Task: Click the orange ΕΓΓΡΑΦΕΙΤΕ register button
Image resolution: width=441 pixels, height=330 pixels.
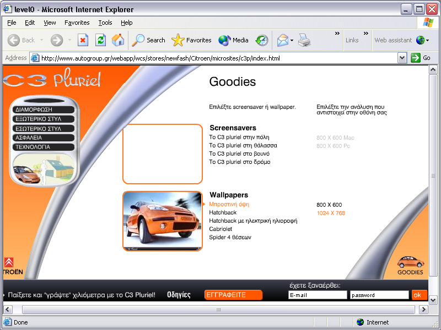Action: point(233,295)
